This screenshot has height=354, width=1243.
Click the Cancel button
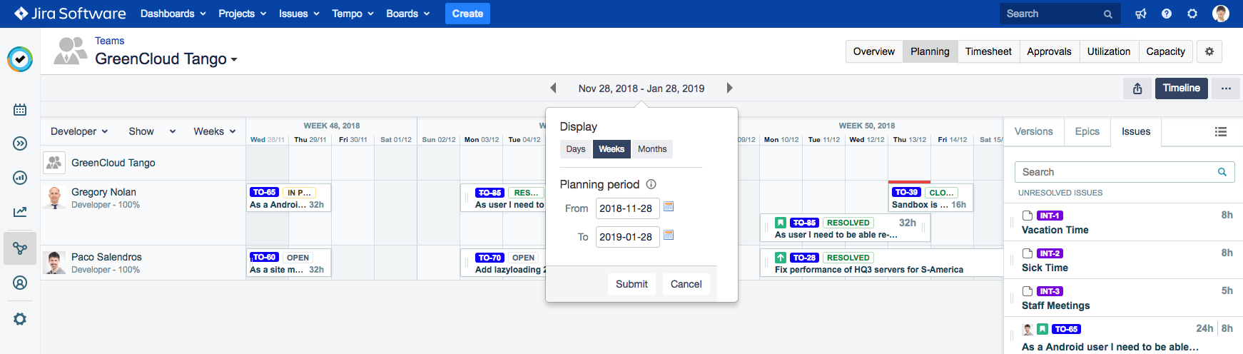coord(686,284)
